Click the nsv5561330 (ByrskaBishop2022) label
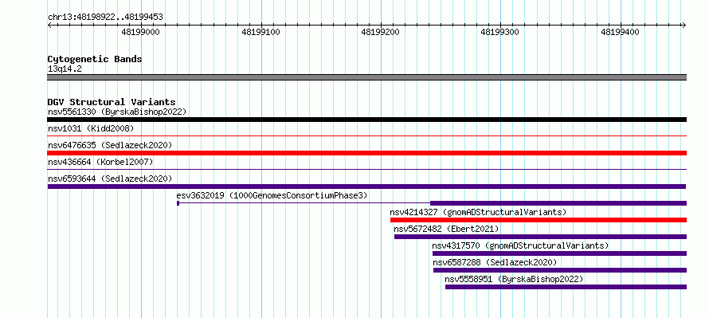Image resolution: width=709 pixels, height=318 pixels. (117, 112)
